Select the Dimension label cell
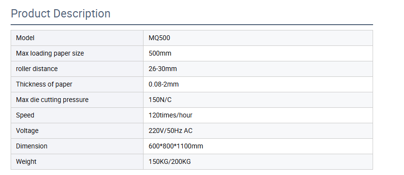The height and width of the screenshot is (175, 404). 77,146
